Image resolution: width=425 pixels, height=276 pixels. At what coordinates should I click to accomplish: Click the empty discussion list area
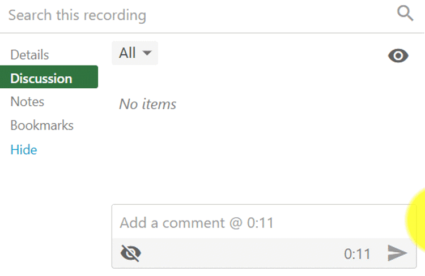(261, 153)
